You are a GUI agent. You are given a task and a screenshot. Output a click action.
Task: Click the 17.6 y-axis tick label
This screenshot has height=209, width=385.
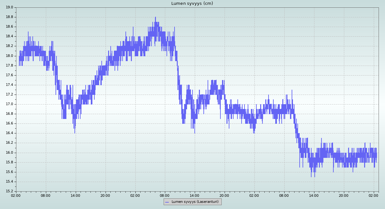(9, 75)
